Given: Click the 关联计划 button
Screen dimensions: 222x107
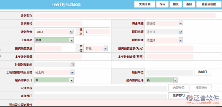Looking at the screenshot, I should [145, 4].
